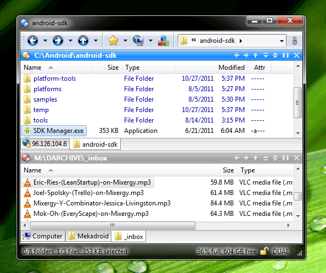Click the forward arrow in the M:\DARCHIVE\_inbox pane header
Image resolution: width=326 pixels, height=273 pixels.
pos(246,158)
